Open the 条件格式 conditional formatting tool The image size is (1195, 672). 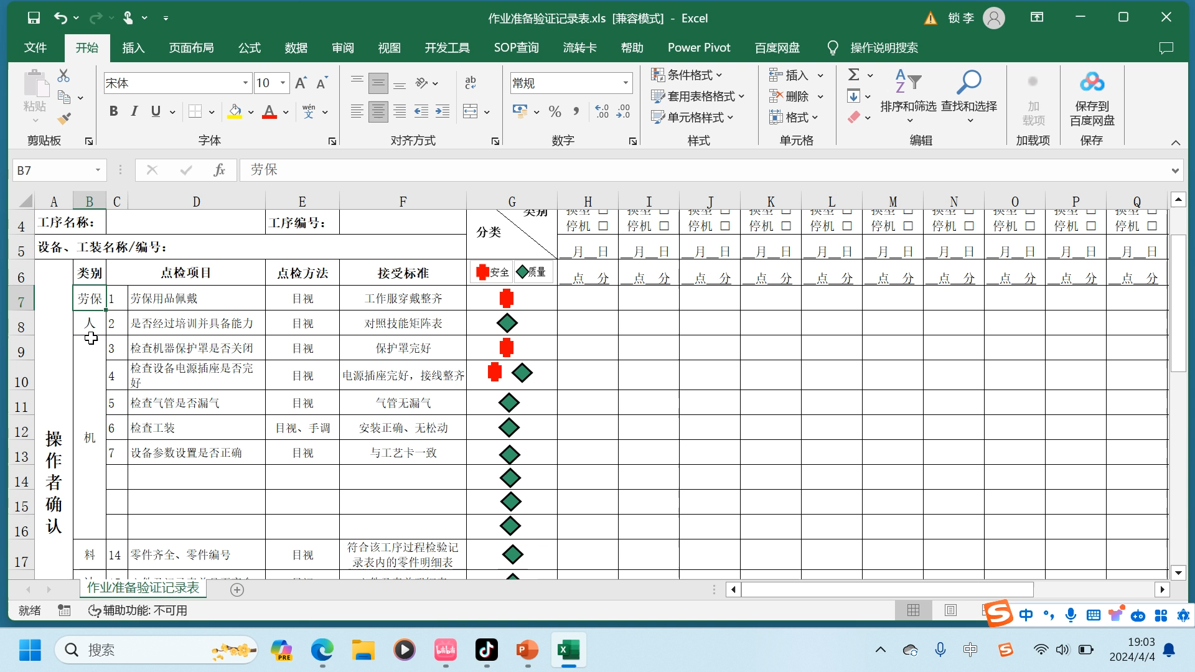[x=687, y=74]
